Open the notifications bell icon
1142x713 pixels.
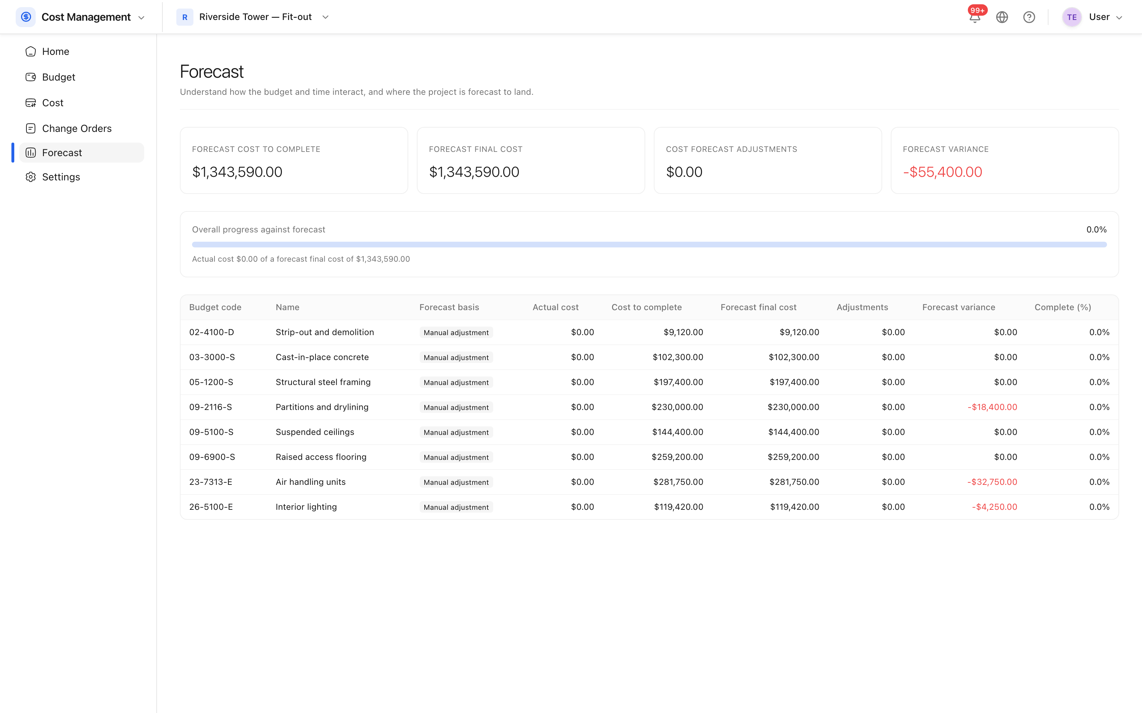click(x=975, y=17)
